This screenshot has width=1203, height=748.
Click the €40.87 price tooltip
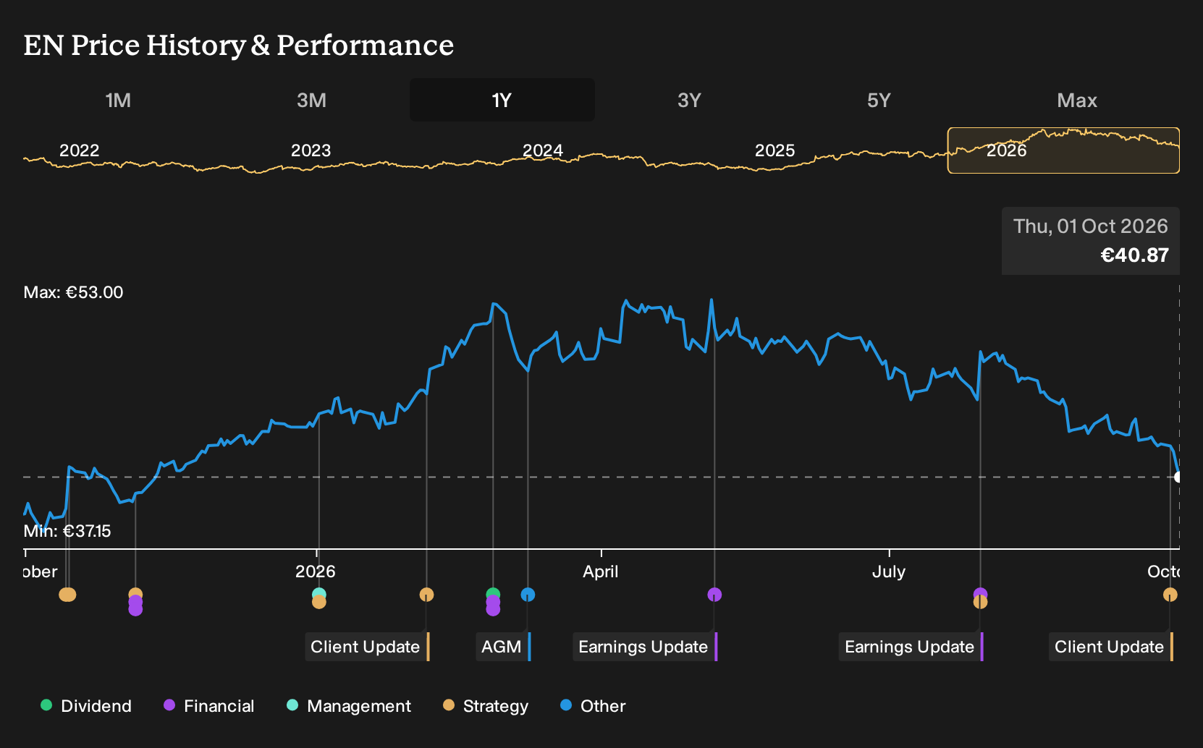[1091, 241]
